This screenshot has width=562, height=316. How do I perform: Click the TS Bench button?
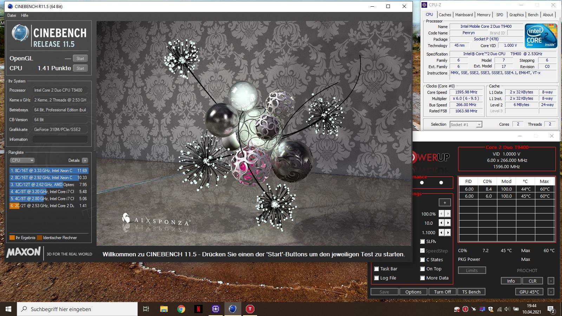coord(471,292)
